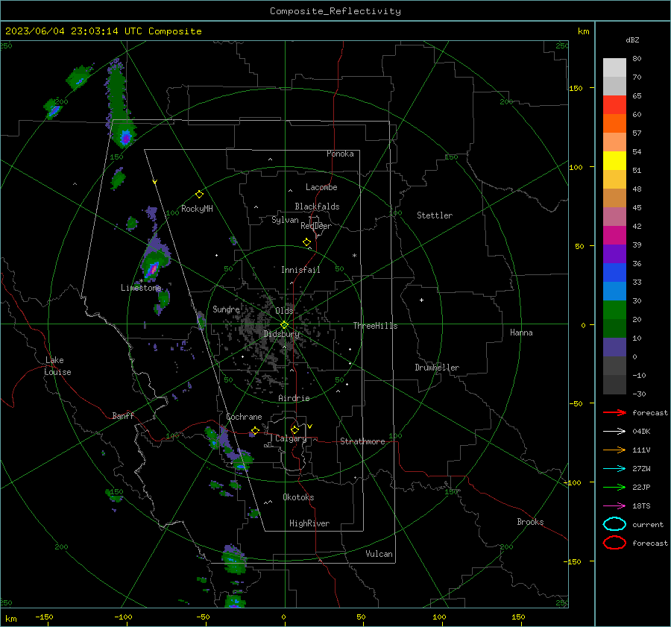Click the Airdrie label
671x627 pixels.
[294, 398]
